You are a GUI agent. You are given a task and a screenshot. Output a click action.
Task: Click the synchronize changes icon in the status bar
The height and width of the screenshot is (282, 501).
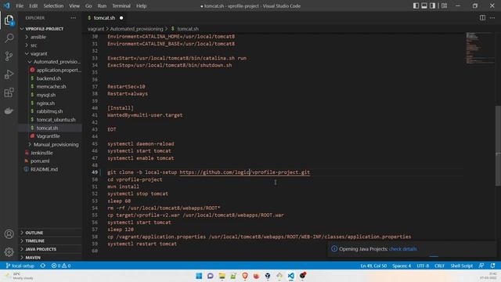coord(43,266)
